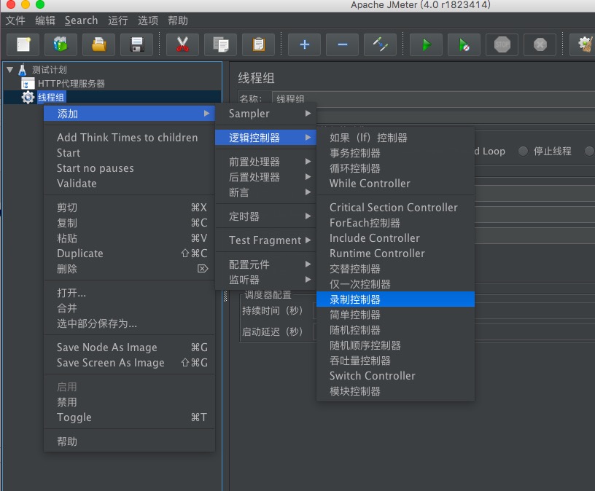Image resolution: width=595 pixels, height=491 pixels.
Task: Click the New test plan toolbar icon
Action: tap(23, 44)
